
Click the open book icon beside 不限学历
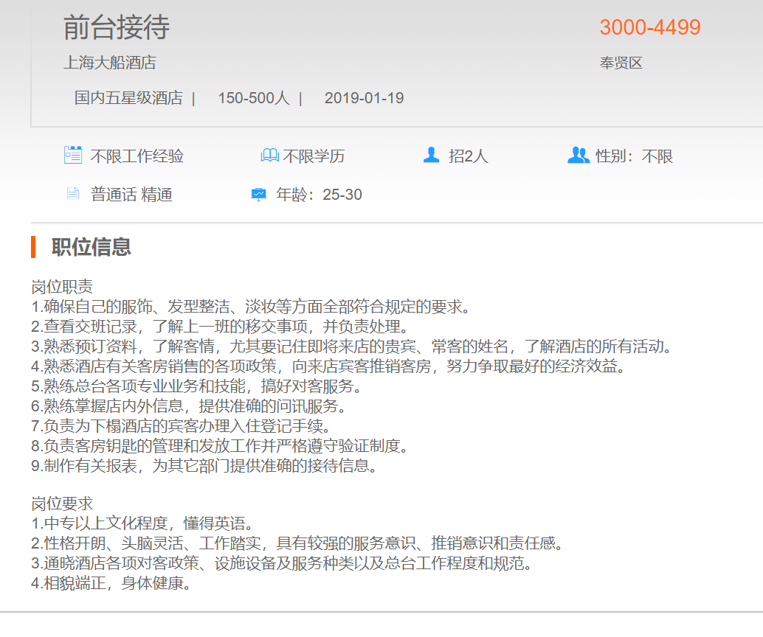coord(269,156)
